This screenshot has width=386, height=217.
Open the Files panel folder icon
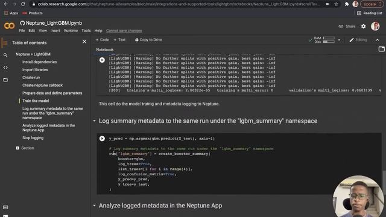(x=5, y=80)
